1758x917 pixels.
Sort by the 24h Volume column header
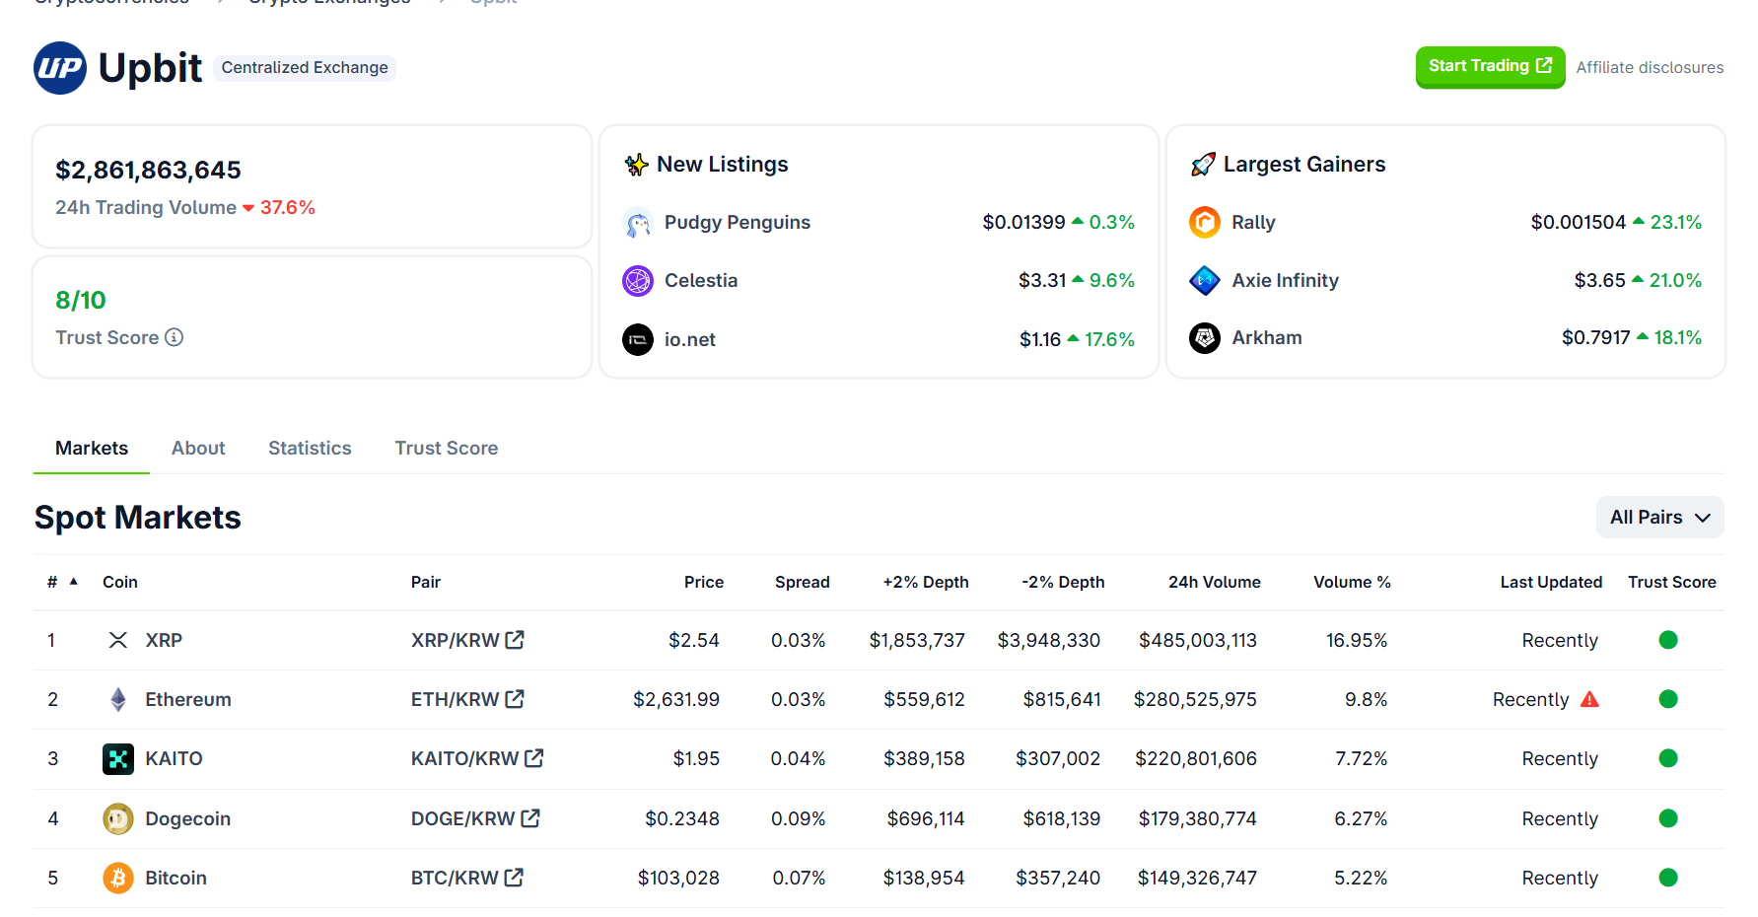tap(1215, 582)
